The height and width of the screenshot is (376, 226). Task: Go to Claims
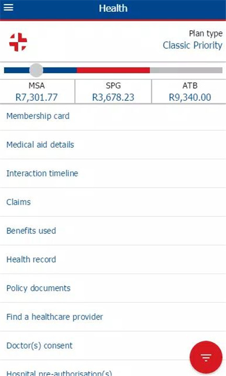[x=113, y=202]
